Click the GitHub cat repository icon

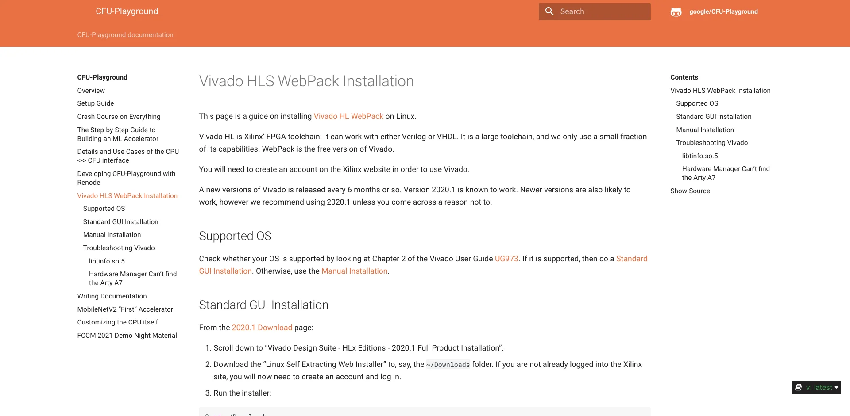click(676, 12)
